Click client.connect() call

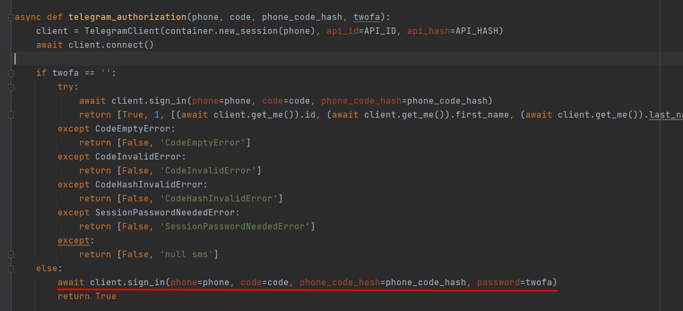[x=111, y=45]
